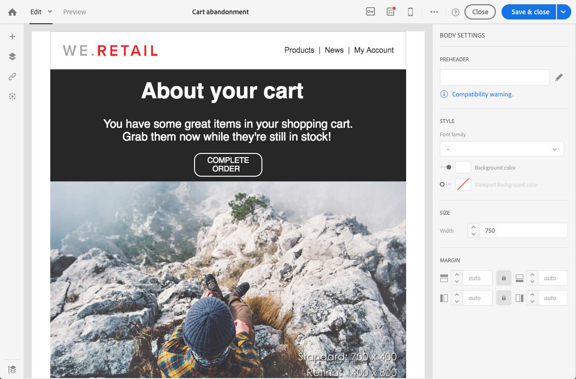Click the Home icon in the top bar
Image resolution: width=576 pixels, height=379 pixels.
click(12, 12)
